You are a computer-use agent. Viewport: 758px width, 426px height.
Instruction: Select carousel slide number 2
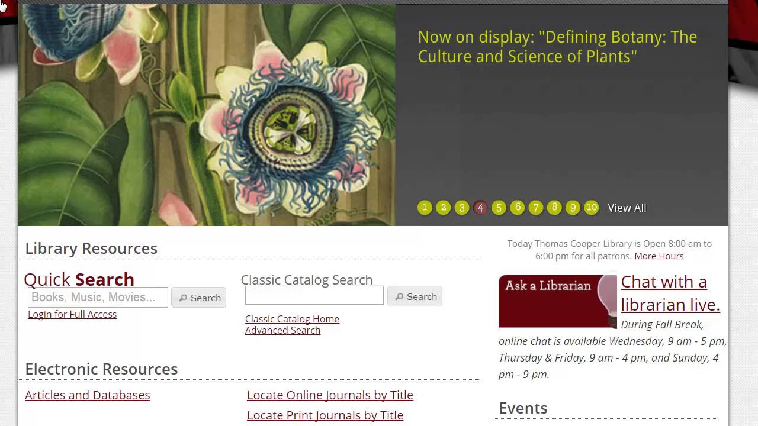pos(443,208)
